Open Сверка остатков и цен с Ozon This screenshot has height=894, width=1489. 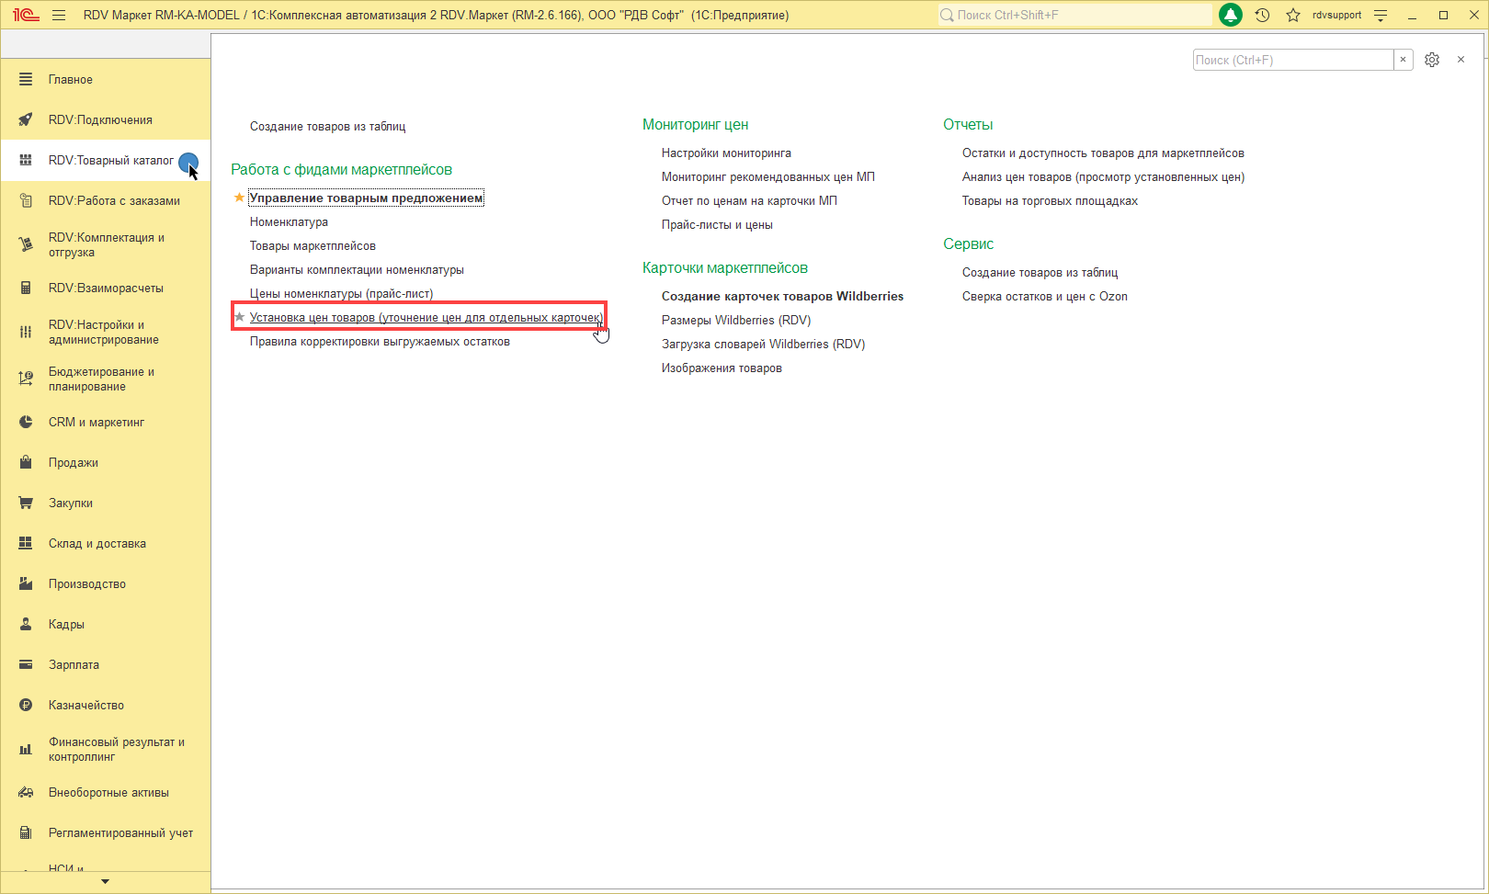pyautogui.click(x=1044, y=296)
